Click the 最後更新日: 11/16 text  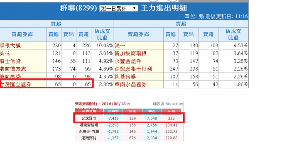click(226, 16)
